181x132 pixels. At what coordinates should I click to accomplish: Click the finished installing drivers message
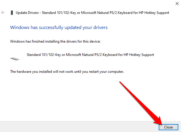(55, 41)
